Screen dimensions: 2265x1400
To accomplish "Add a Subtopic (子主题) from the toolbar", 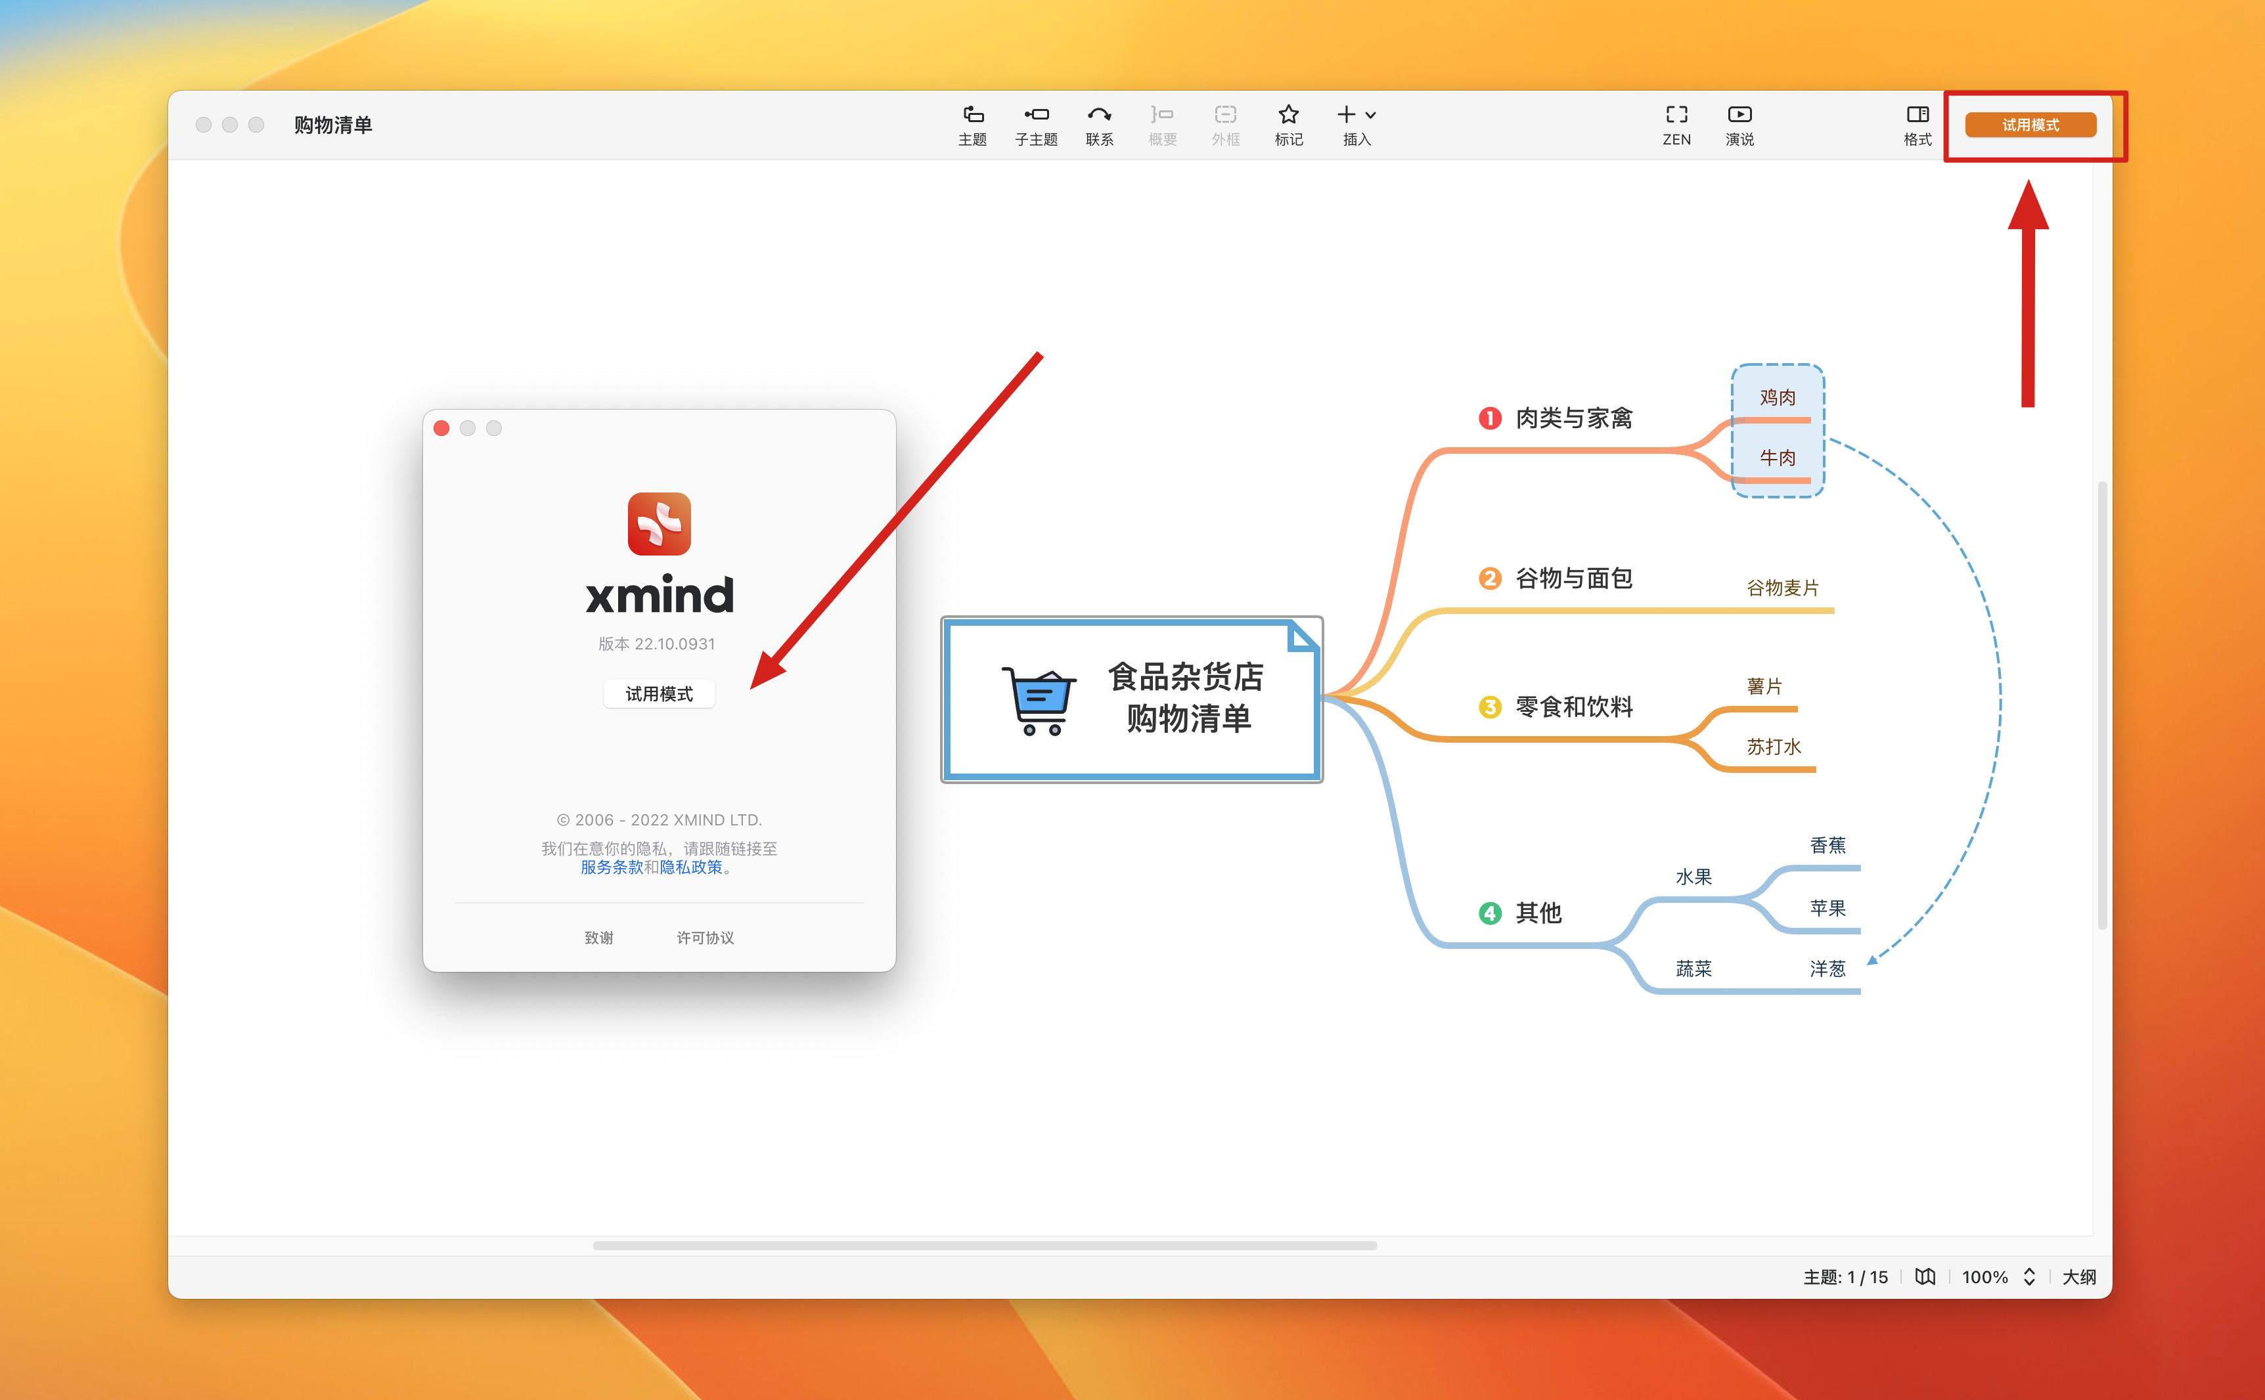I will pos(1035,116).
